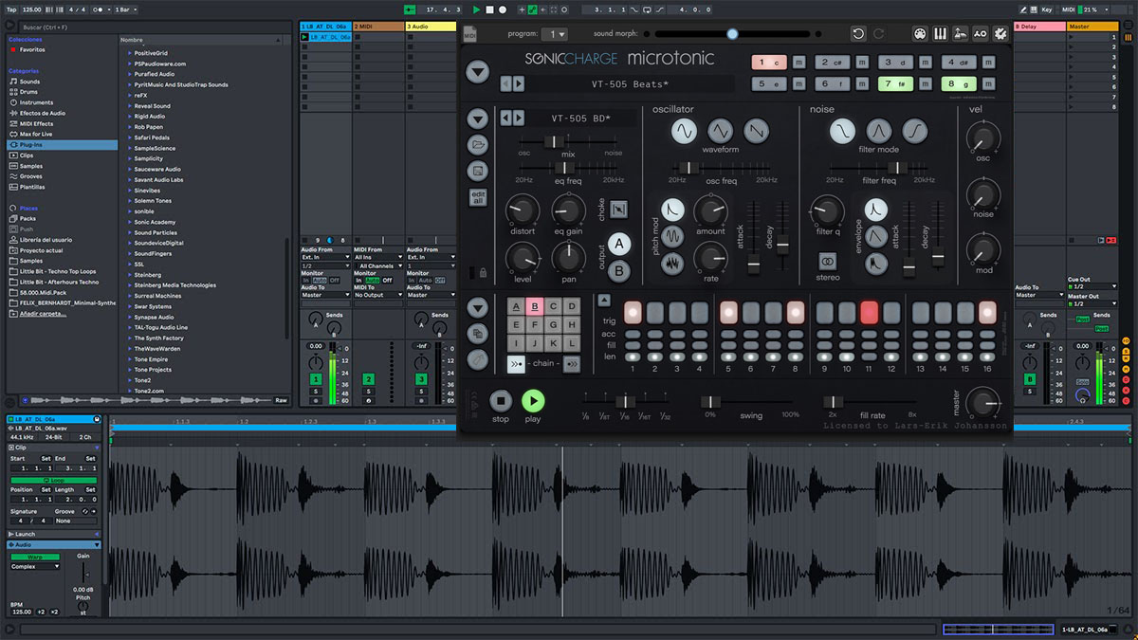
Task: Stop the Ableton transport
Action: point(489,9)
